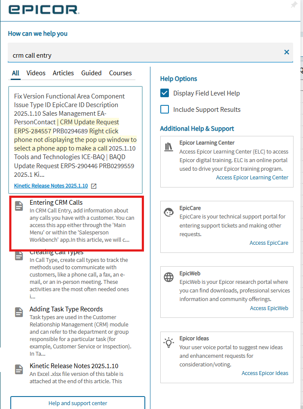Viewport: 303px width, 409px height.
Task: Enable Include Support Results checkbox
Action: tap(165, 109)
